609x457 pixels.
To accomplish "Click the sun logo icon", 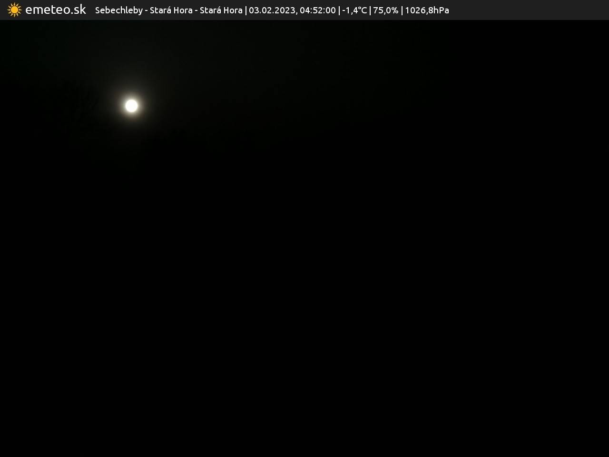I will pyautogui.click(x=14, y=10).
